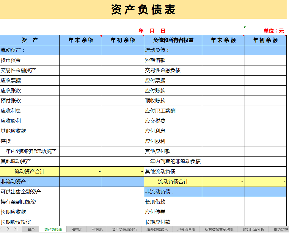Image resolution: width=289 pixels, height=233 pixels.
Task: Select 交易性金融资产 cell
Action: point(30,70)
